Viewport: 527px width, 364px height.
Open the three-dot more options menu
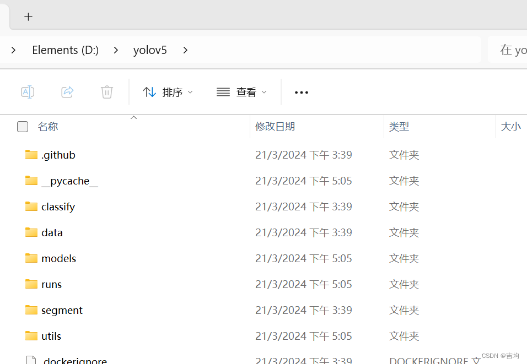301,93
